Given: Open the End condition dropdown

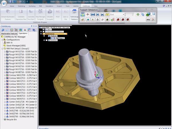Looking at the screenshot, I should click(123, 14).
